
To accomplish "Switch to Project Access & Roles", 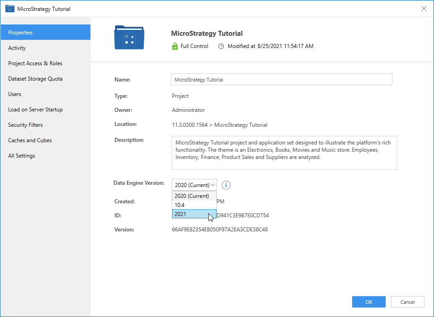I will point(35,63).
